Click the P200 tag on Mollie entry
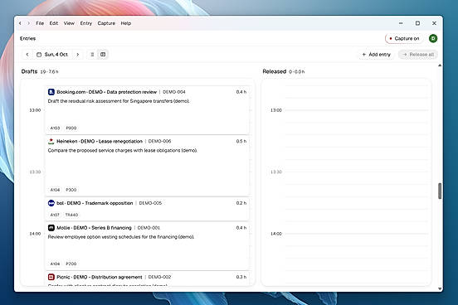This screenshot has width=458, height=305. click(x=71, y=264)
